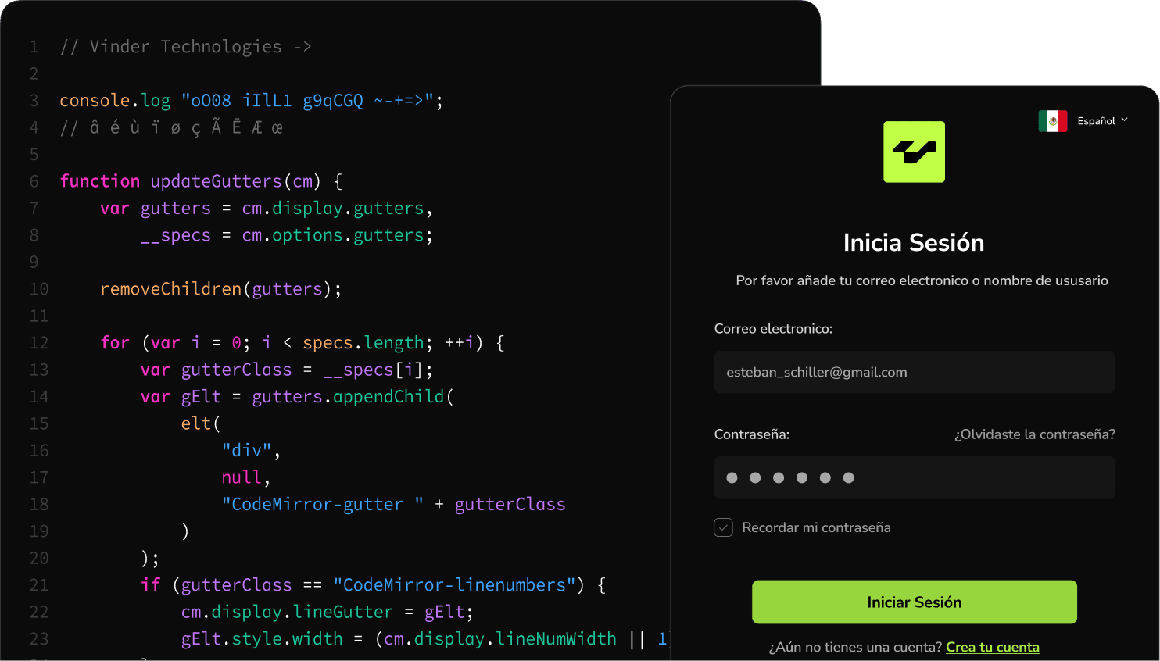Screen dimensions: 1160x661
Task: Expand the chevron next to Español
Action: tap(1124, 120)
